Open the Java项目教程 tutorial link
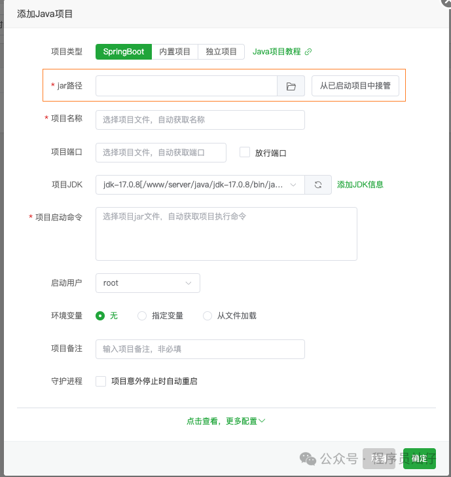This screenshot has width=451, height=477. point(276,52)
